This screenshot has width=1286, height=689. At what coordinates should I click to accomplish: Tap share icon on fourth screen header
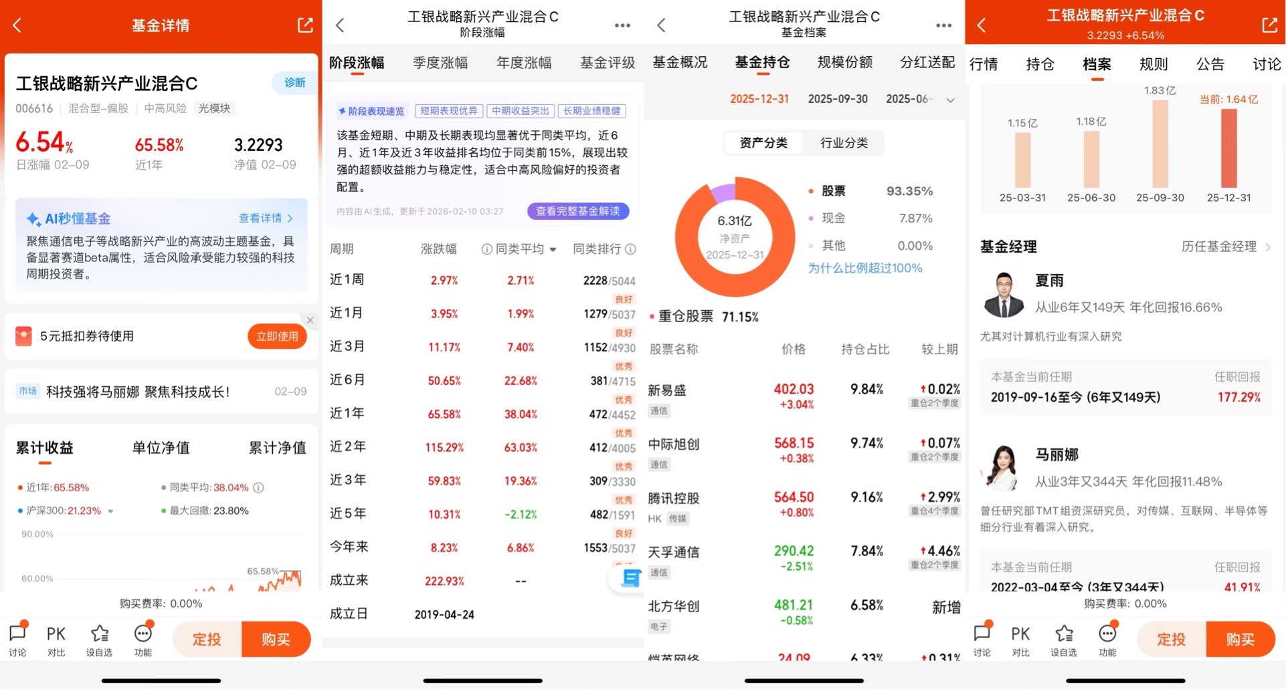point(1269,25)
